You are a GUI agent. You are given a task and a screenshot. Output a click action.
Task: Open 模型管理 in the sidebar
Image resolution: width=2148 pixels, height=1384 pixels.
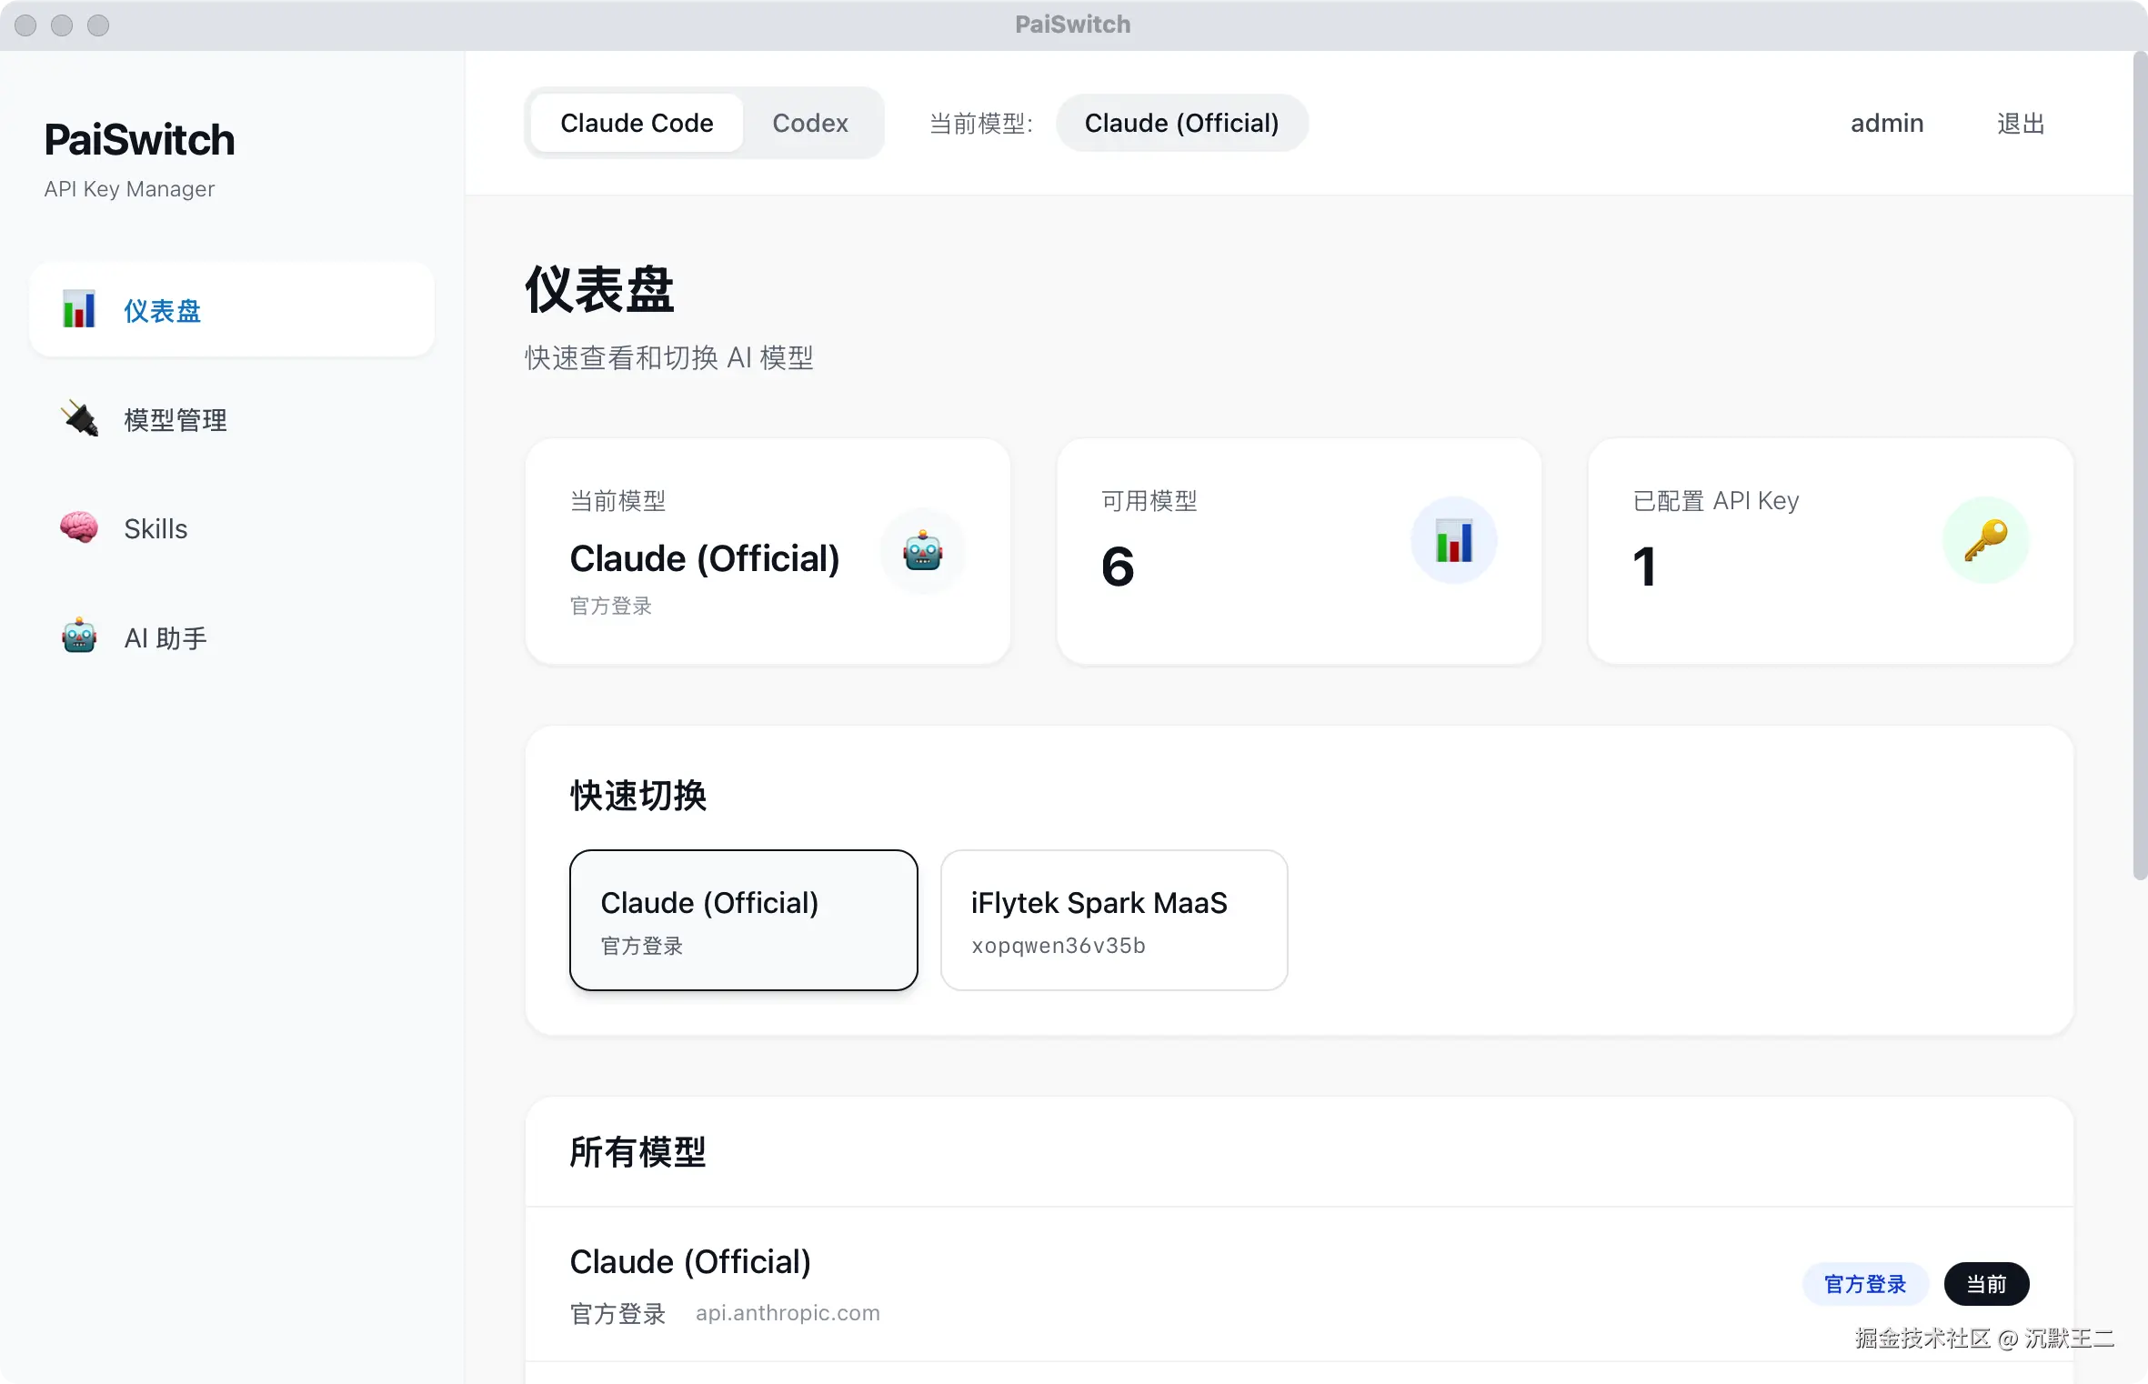point(232,419)
